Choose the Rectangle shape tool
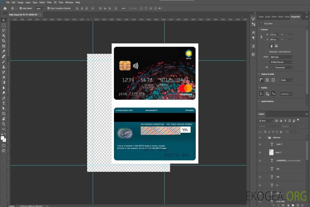The height and width of the screenshot is (207, 310). click(x=3, y=114)
